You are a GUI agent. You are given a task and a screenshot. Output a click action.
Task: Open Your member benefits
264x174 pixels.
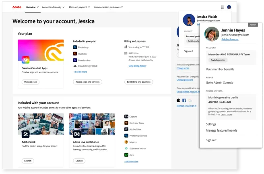[220, 69]
